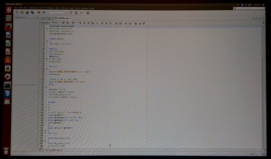Click the Open Project toolbar icon

(27, 12)
